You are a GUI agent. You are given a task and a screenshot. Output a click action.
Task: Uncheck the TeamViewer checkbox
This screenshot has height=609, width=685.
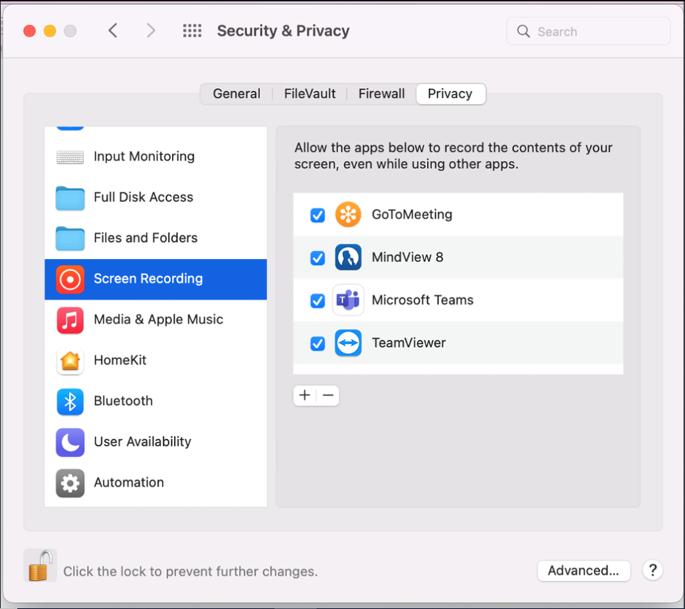[x=317, y=342]
